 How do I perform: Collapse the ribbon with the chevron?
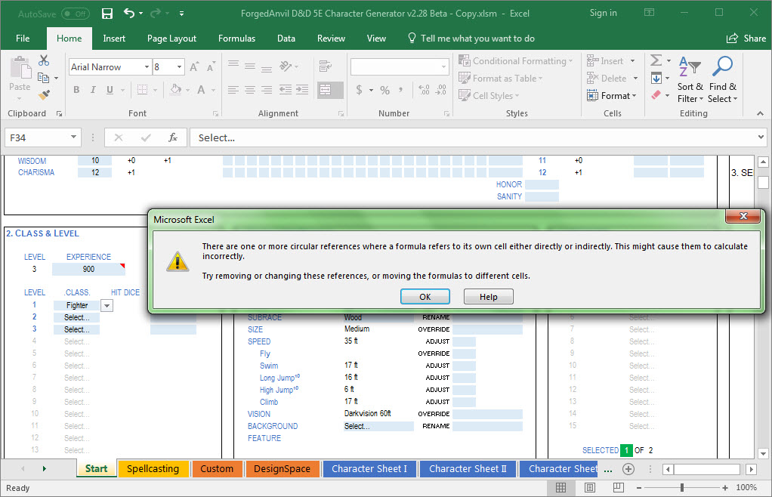click(x=760, y=113)
